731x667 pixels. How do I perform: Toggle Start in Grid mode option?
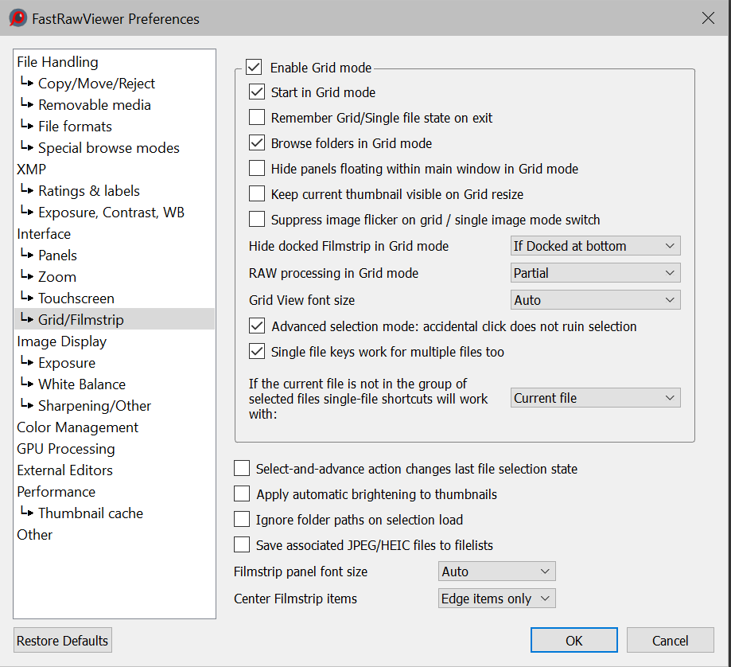(x=257, y=92)
